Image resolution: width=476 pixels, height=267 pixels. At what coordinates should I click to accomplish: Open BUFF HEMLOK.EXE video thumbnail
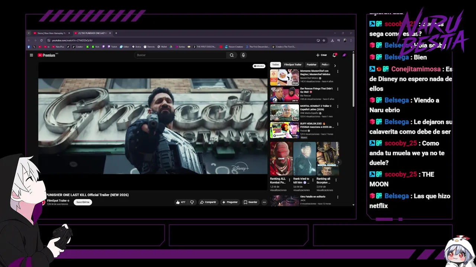(x=284, y=130)
